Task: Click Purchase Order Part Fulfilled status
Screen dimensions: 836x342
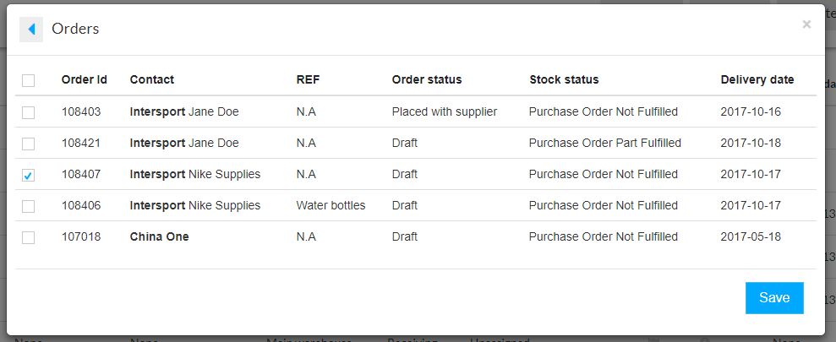Action: coord(604,143)
